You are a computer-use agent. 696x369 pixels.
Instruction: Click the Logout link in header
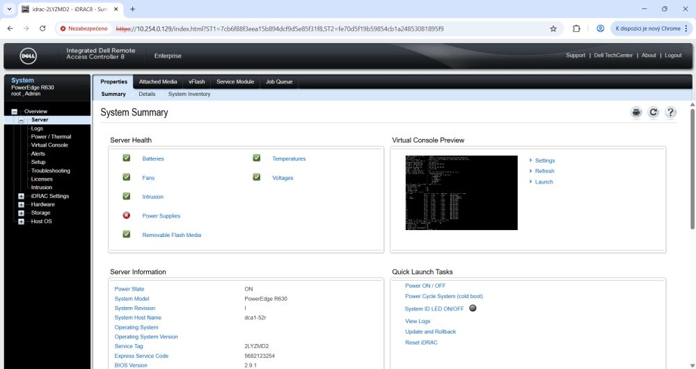[x=673, y=56]
